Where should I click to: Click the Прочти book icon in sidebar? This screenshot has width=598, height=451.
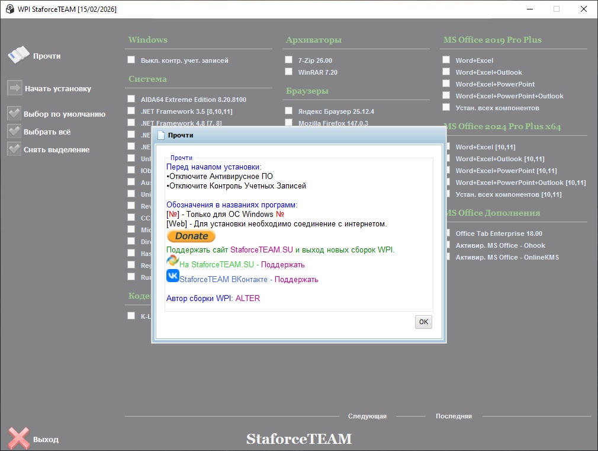[x=18, y=55]
